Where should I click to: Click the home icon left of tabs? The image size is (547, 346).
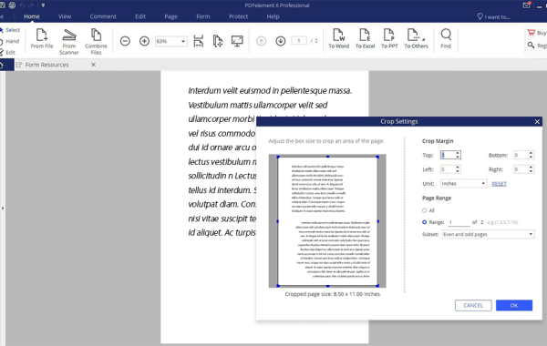tap(2, 65)
